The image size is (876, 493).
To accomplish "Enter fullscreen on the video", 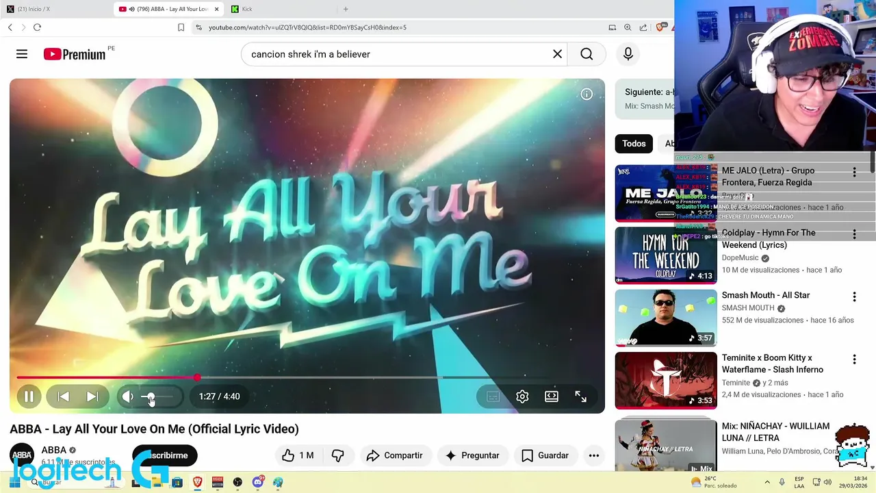I will (x=580, y=396).
